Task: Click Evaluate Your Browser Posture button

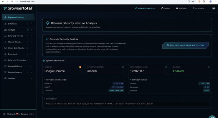Action: [186, 45]
